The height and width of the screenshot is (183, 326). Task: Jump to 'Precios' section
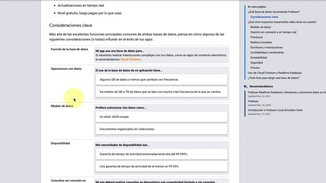255,68
